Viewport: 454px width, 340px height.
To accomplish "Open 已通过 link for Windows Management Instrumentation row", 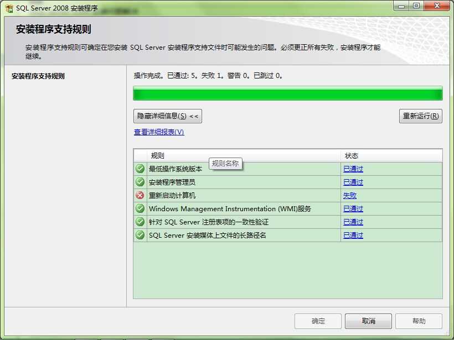I will tap(353, 209).
